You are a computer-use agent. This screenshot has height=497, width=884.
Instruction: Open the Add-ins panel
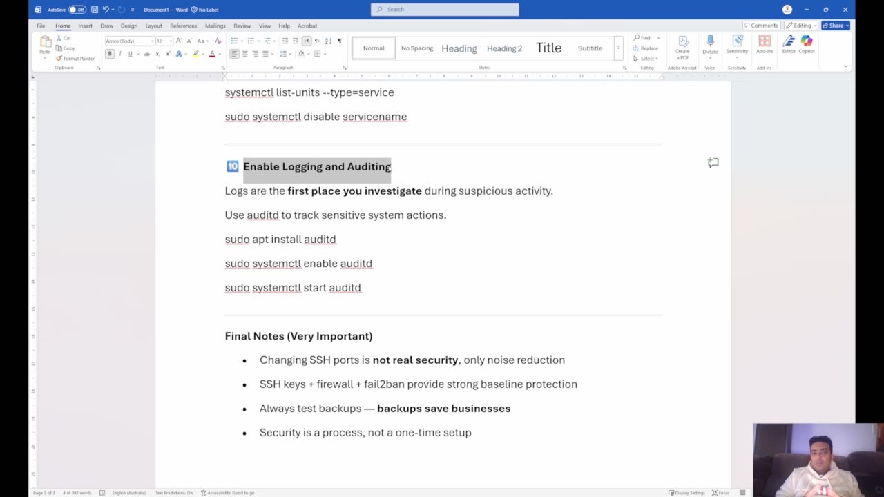pyautogui.click(x=765, y=46)
